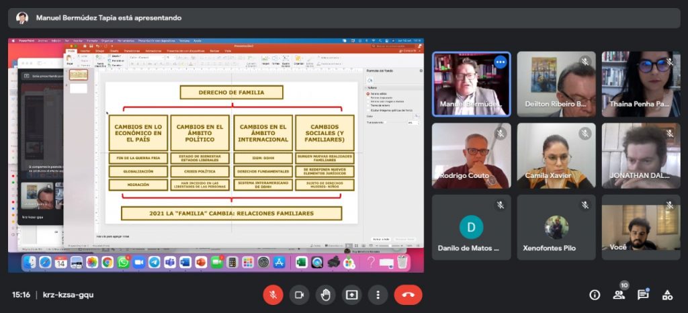Unmute the microphone in the call bar
Screen dimensions: 688x313
pos(273,295)
